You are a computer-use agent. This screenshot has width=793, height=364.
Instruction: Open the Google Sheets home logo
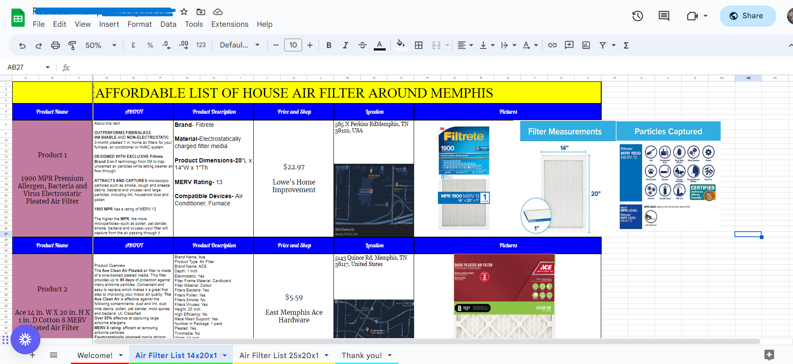coord(18,18)
